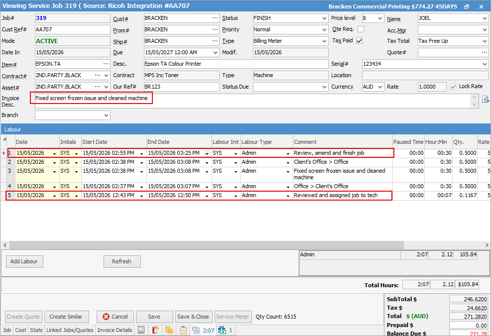Open the Priority dropdown showing Normal
This screenshot has width=491, height=336.
[x=324, y=29]
